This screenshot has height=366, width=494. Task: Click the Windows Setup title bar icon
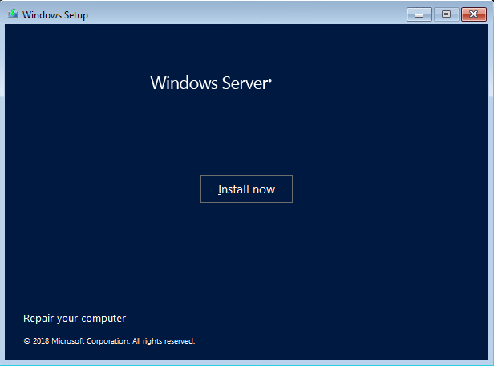coord(13,14)
